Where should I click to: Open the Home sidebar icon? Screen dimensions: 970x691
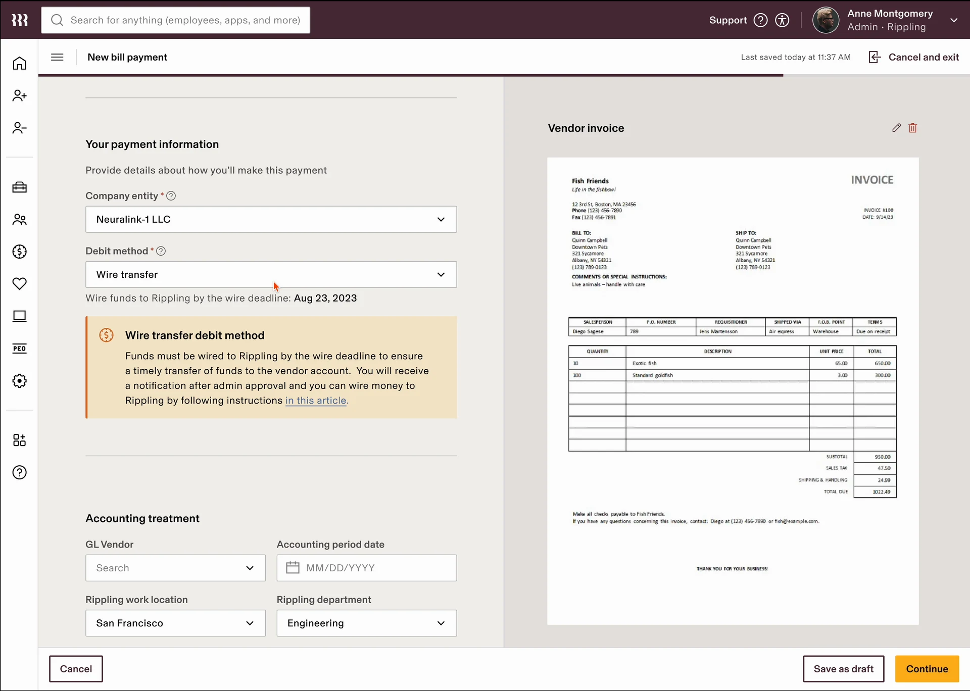point(20,63)
